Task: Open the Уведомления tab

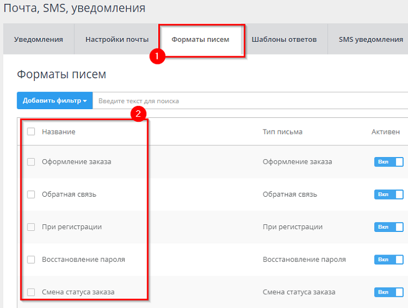Action: click(x=38, y=40)
